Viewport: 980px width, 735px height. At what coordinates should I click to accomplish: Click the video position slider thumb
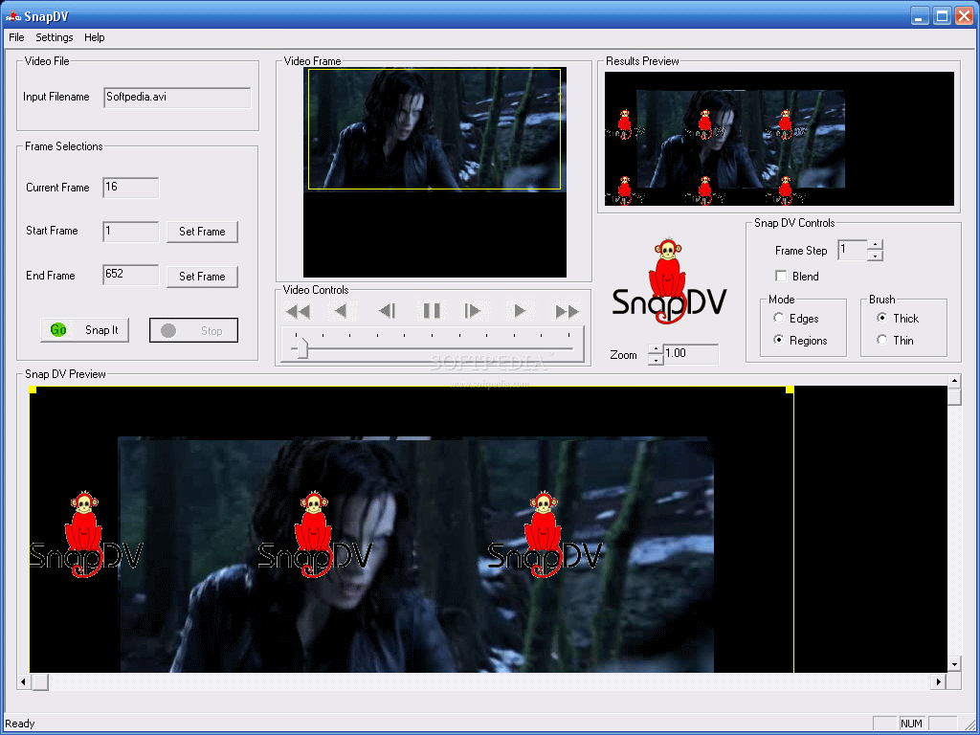(301, 347)
